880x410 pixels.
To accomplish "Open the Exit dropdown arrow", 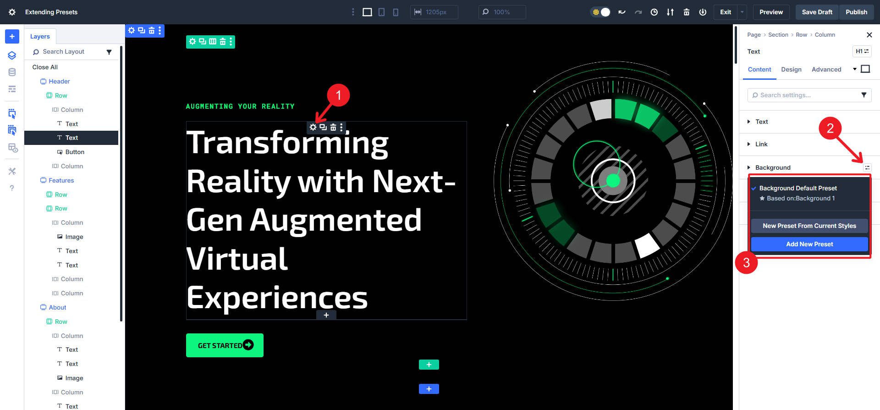I will pos(742,12).
